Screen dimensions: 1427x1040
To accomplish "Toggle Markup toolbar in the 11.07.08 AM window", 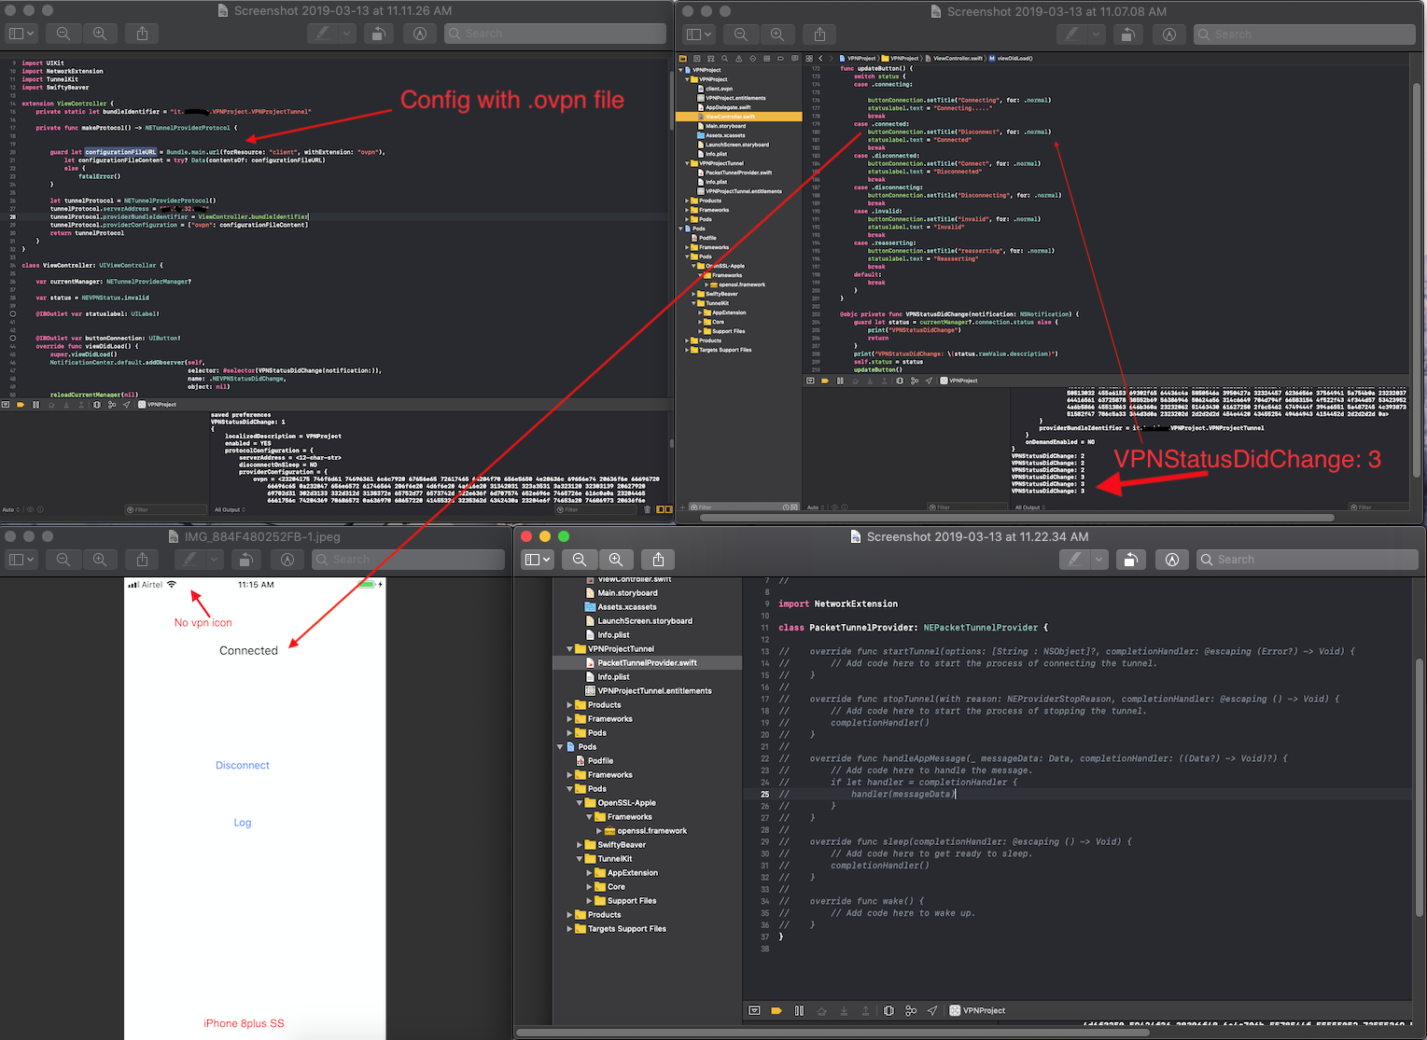I will pyautogui.click(x=1169, y=35).
